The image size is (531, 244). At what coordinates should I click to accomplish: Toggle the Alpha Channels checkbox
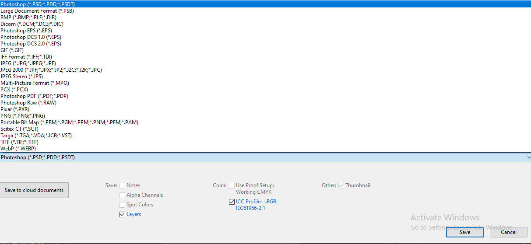[122, 195]
